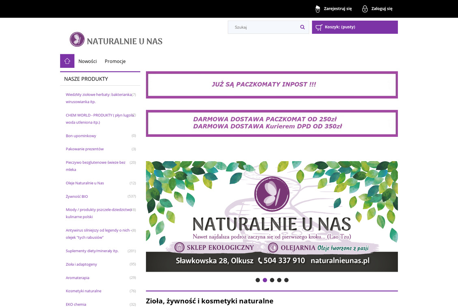Go to the Nowości menu item
Viewport: 458px width, 307px height.
tap(88, 61)
